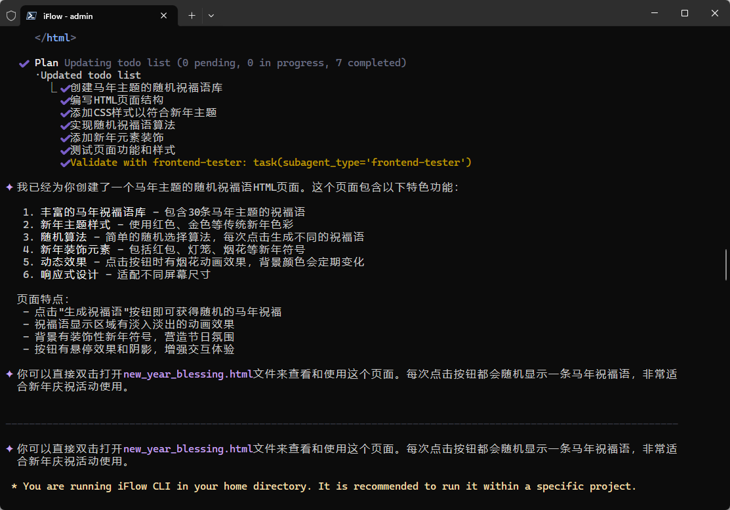
Task: Minimize the terminal window
Action: [654, 13]
